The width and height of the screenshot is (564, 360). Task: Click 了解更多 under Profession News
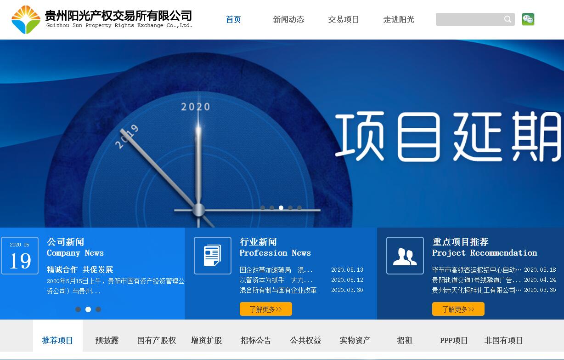(x=265, y=309)
